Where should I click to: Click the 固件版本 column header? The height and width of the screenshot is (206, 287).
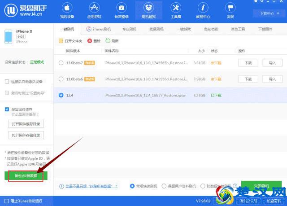click(73, 51)
